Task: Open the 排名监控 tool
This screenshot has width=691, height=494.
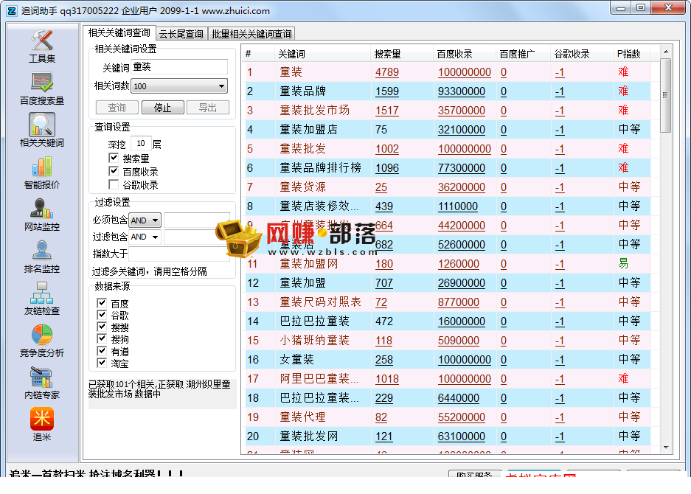Action: (x=42, y=257)
